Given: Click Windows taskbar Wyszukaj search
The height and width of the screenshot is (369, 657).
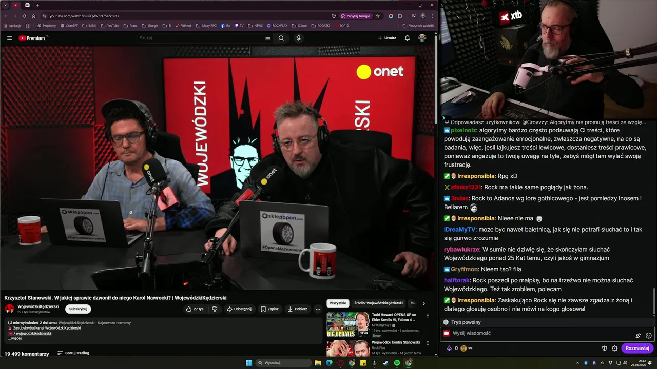Looking at the screenshot, I should pos(284,363).
